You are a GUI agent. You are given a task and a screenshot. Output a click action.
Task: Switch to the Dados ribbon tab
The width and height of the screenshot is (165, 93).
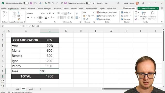click(x=66, y=9)
